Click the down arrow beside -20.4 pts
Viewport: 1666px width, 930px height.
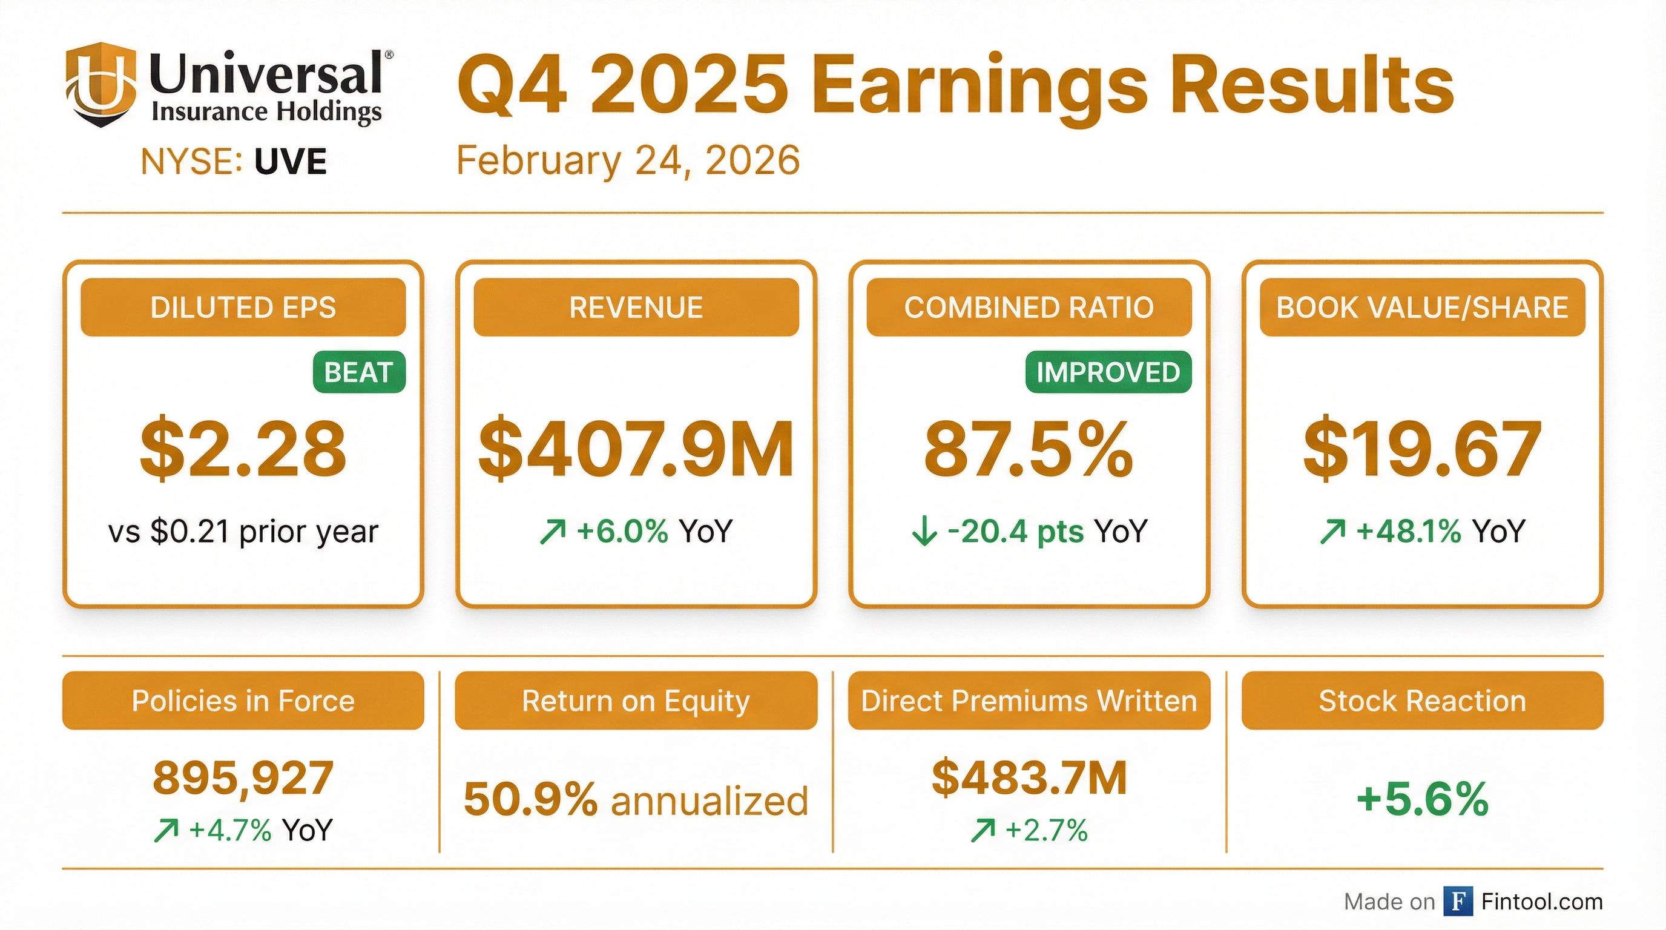click(924, 532)
